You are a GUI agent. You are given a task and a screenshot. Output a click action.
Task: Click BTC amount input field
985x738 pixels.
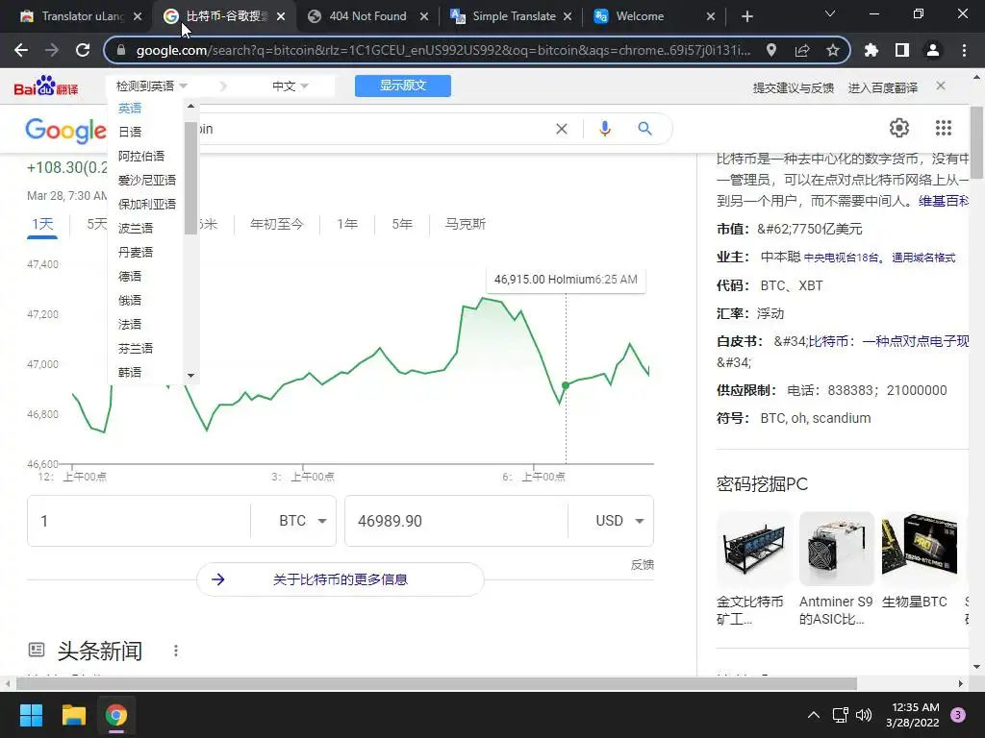pyautogui.click(x=139, y=521)
